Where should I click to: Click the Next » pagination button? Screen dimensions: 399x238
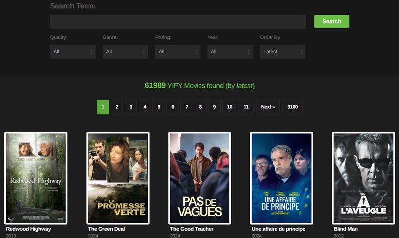268,107
